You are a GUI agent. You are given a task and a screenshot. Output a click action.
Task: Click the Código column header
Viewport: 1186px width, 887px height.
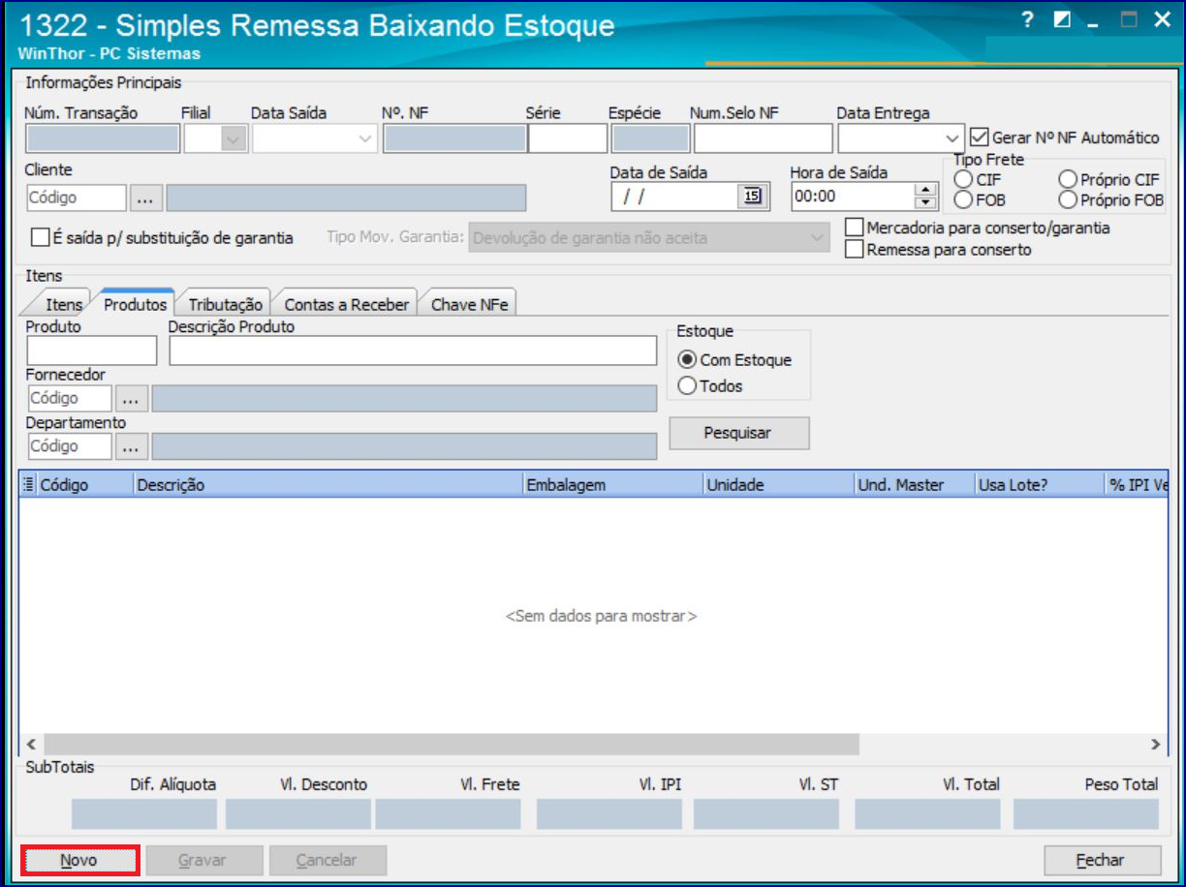[x=84, y=484]
